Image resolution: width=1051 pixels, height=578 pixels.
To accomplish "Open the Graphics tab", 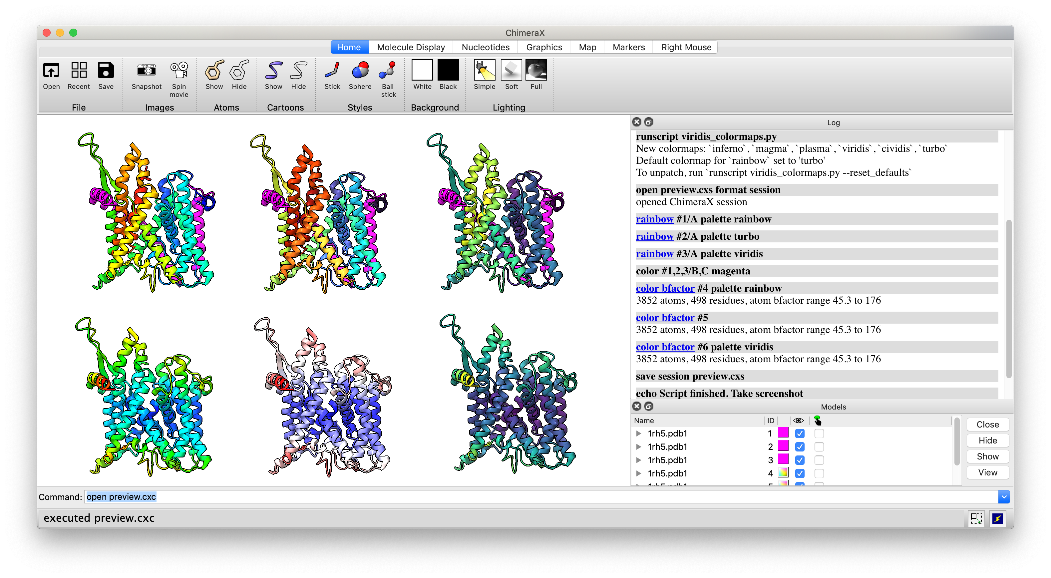I will point(544,47).
